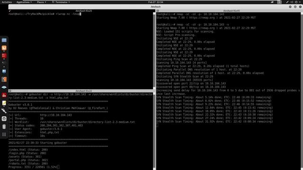This screenshot has width=303, height=170.
Task: Click the gobuster pane scrollbar
Action: click(154, 131)
